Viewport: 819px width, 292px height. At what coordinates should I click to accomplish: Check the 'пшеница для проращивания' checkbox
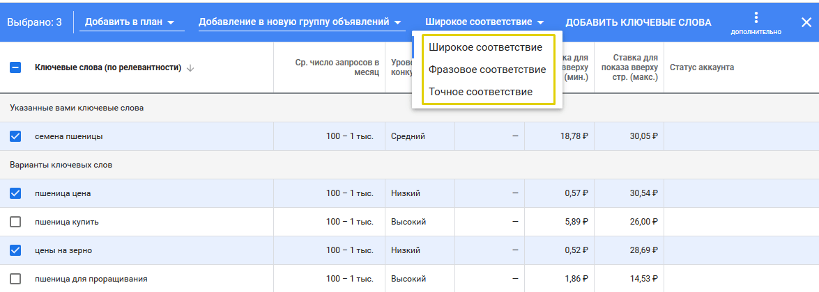(15, 279)
